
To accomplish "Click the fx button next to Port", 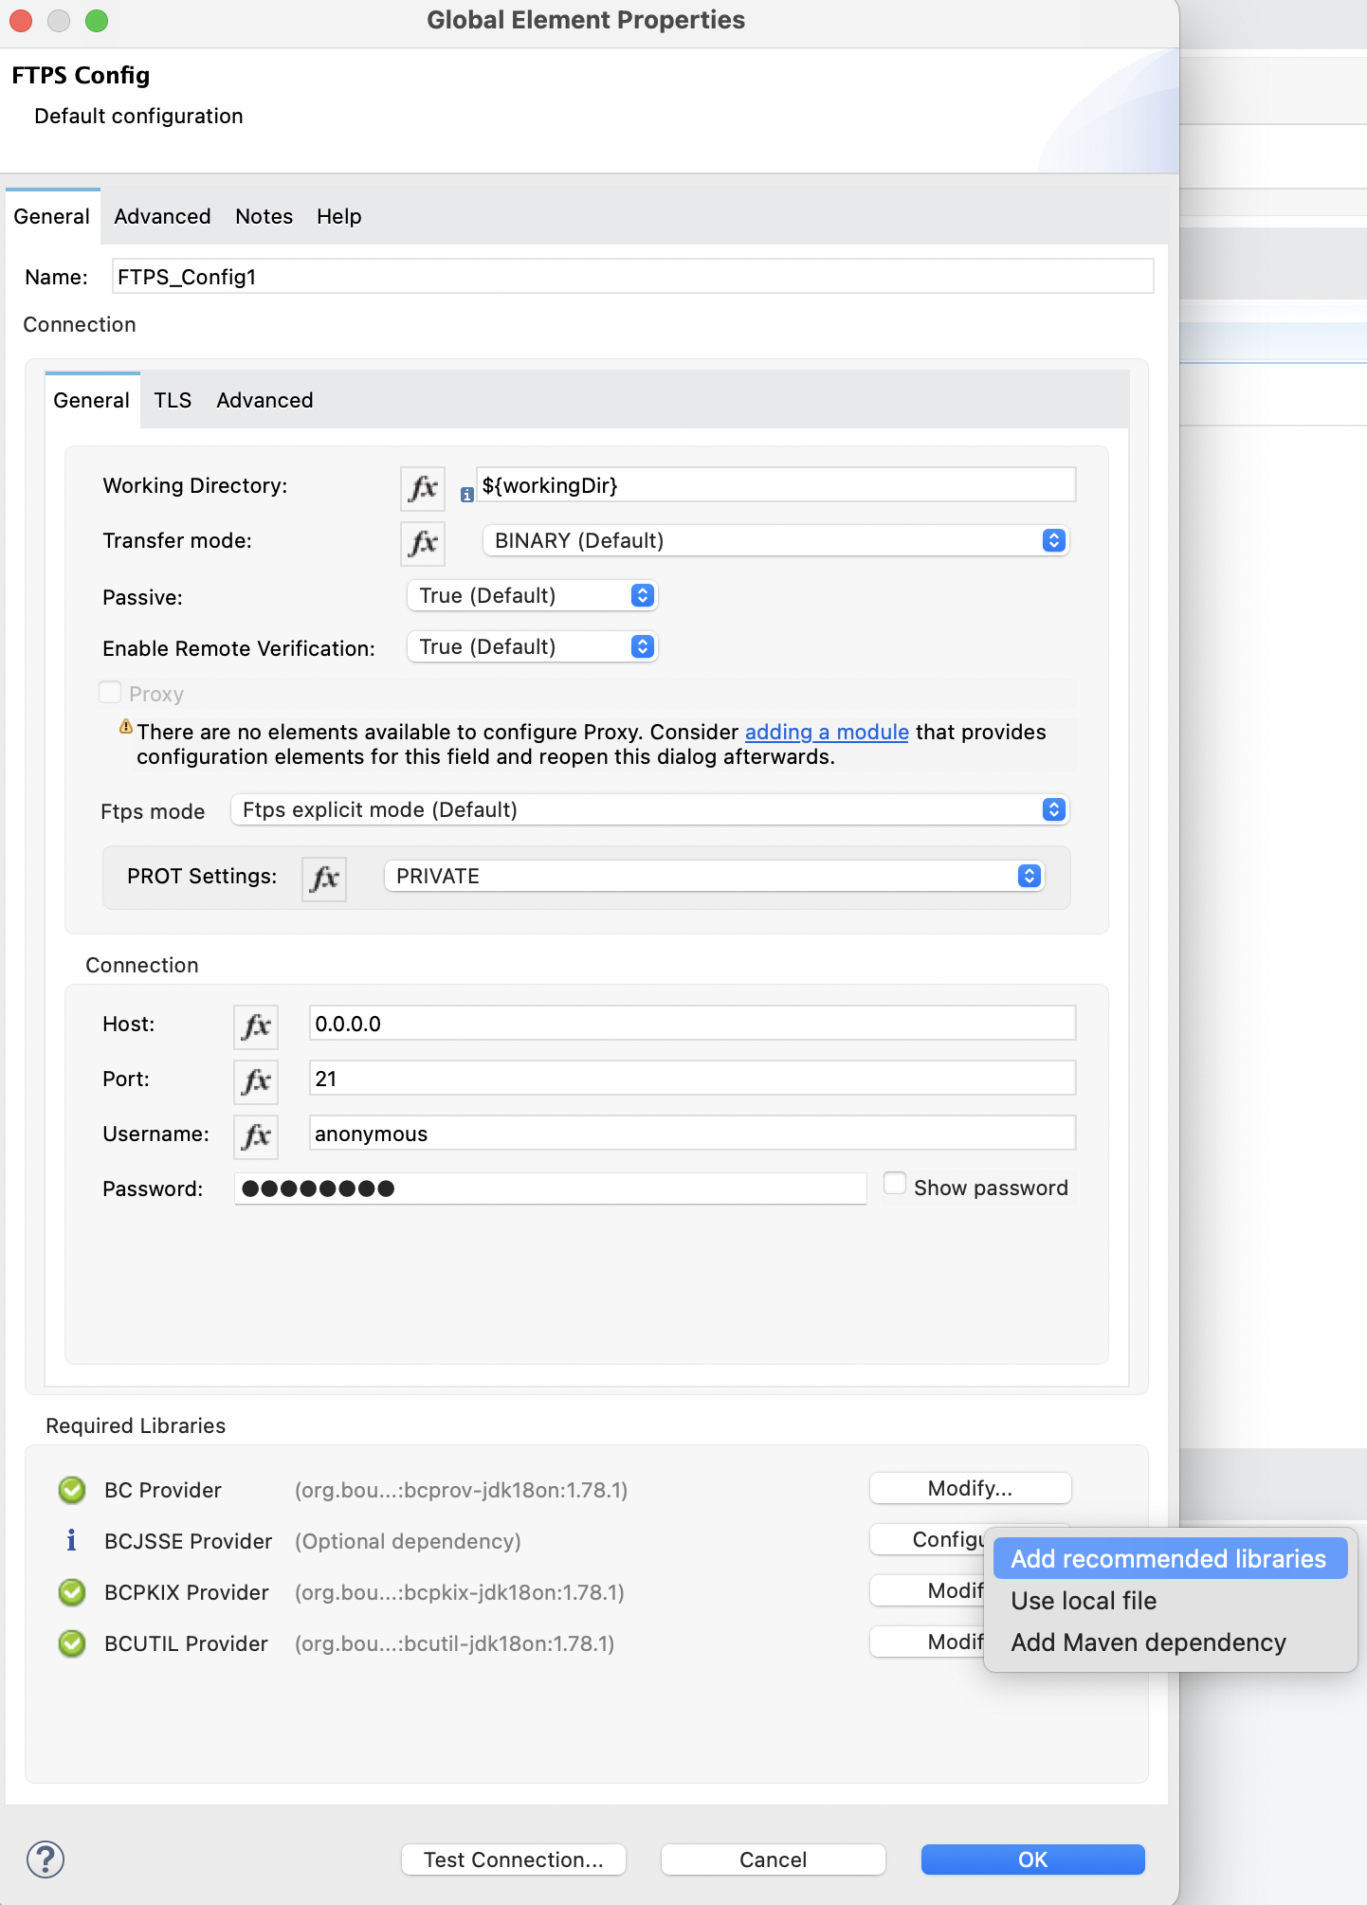I will tap(256, 1081).
